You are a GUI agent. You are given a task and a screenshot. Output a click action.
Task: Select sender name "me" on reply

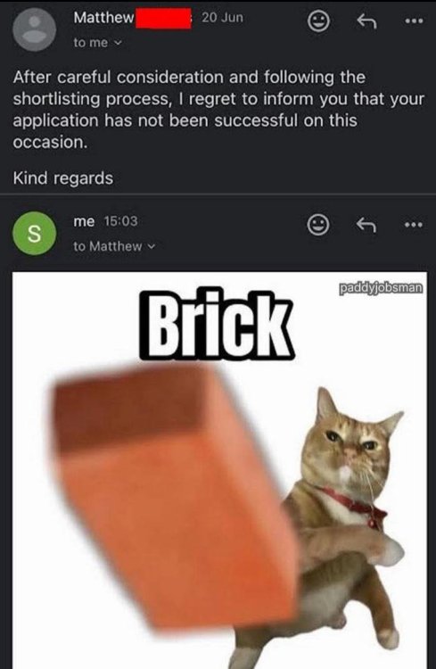coord(84,221)
